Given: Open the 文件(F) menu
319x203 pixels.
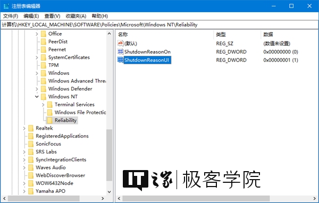Looking at the screenshot, I should click(x=11, y=16).
